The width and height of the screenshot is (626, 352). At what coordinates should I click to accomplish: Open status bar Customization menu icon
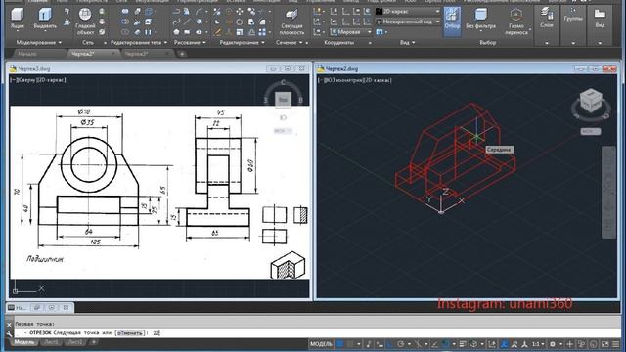coord(616,344)
